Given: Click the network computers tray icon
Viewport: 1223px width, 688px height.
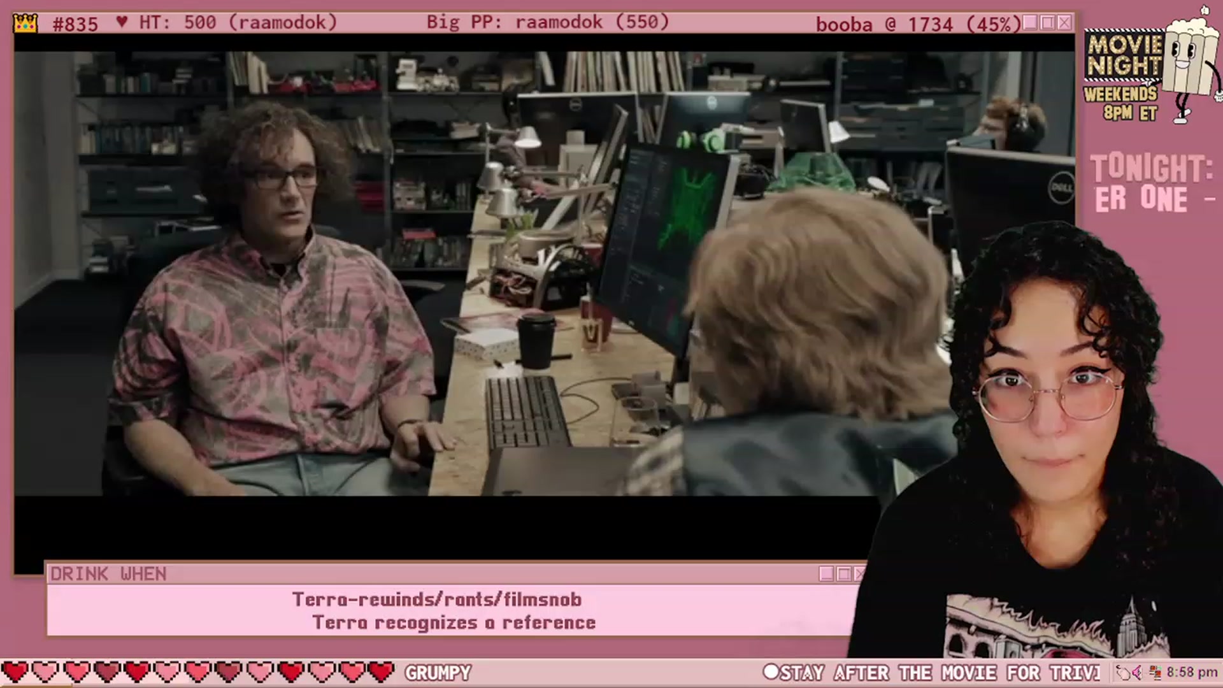Looking at the screenshot, I should click(1154, 673).
